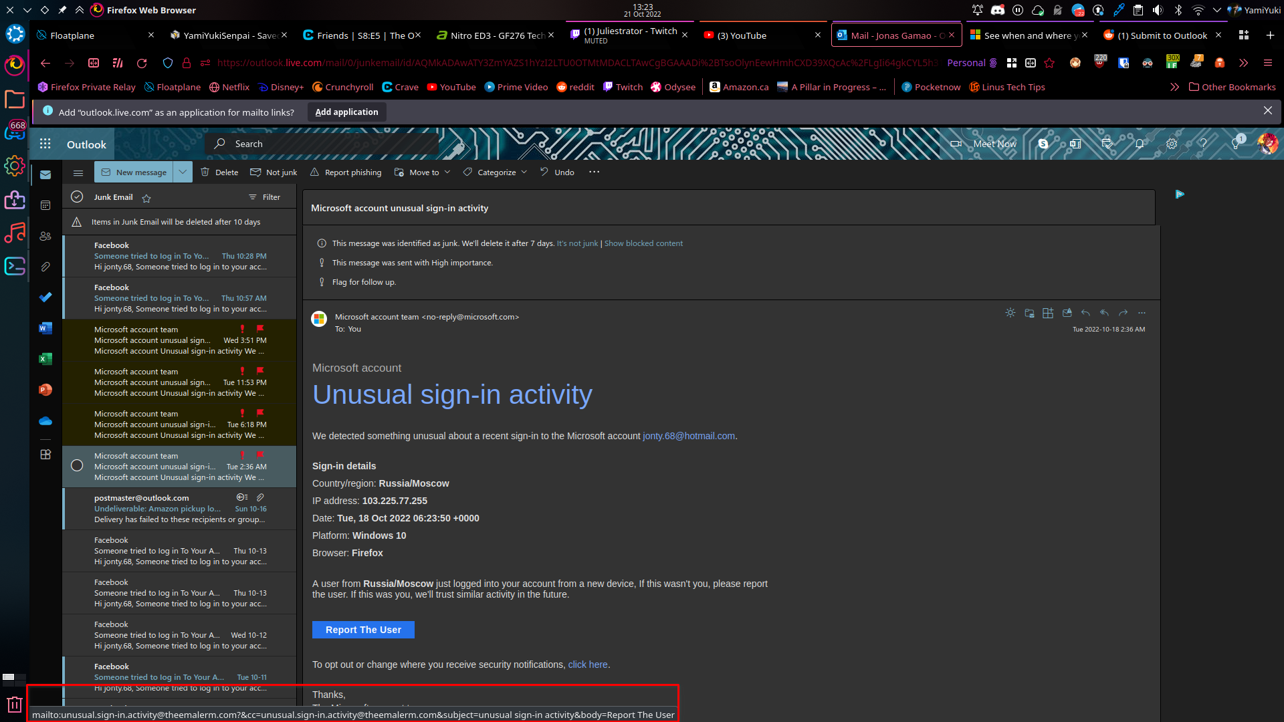The image size is (1284, 722).
Task: Expand the New message dropdown arrow
Action: (183, 172)
